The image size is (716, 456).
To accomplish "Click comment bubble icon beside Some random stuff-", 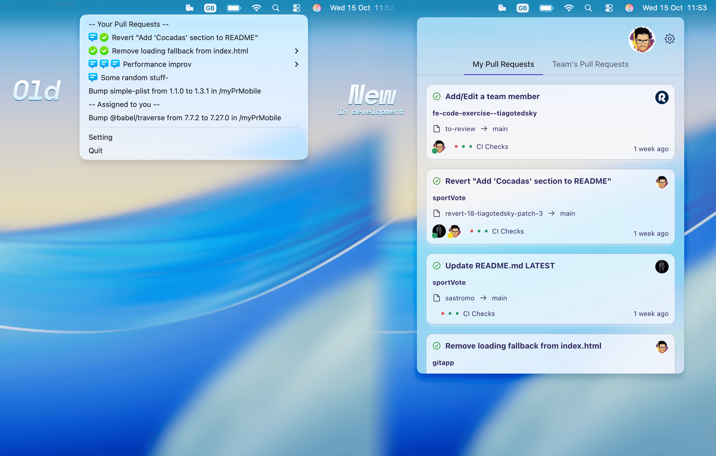I will pos(93,78).
